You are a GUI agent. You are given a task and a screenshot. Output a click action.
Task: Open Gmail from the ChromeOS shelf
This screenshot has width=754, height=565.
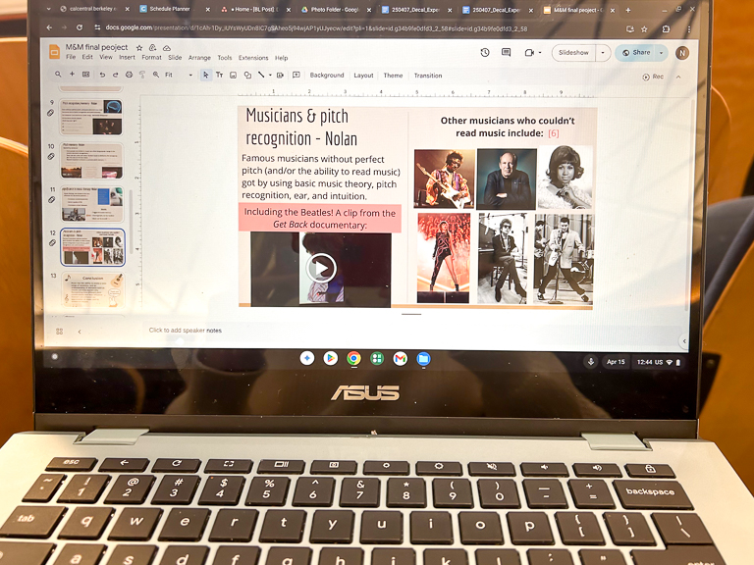coord(401,358)
